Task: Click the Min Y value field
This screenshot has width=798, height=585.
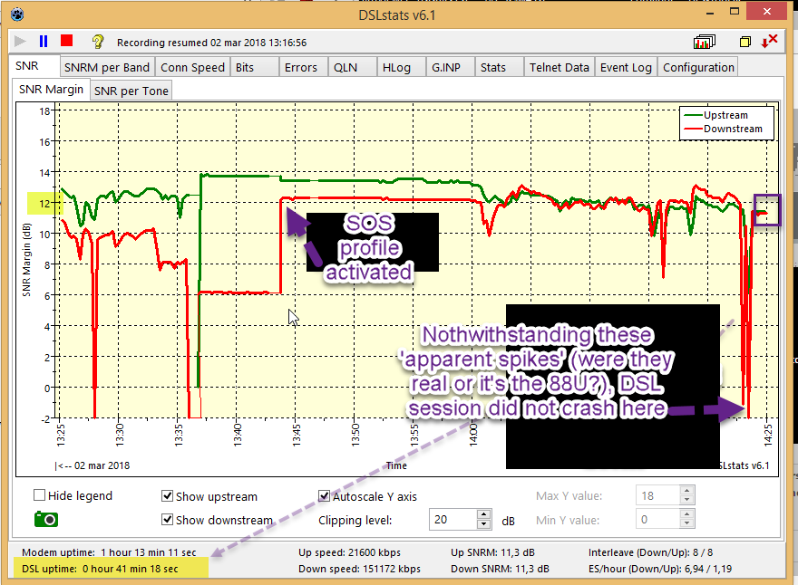Action: [657, 520]
